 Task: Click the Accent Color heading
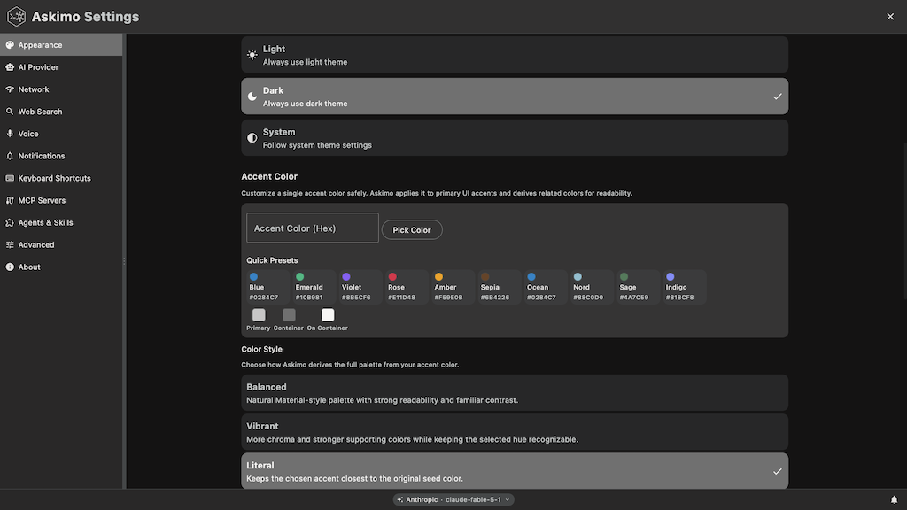click(269, 176)
